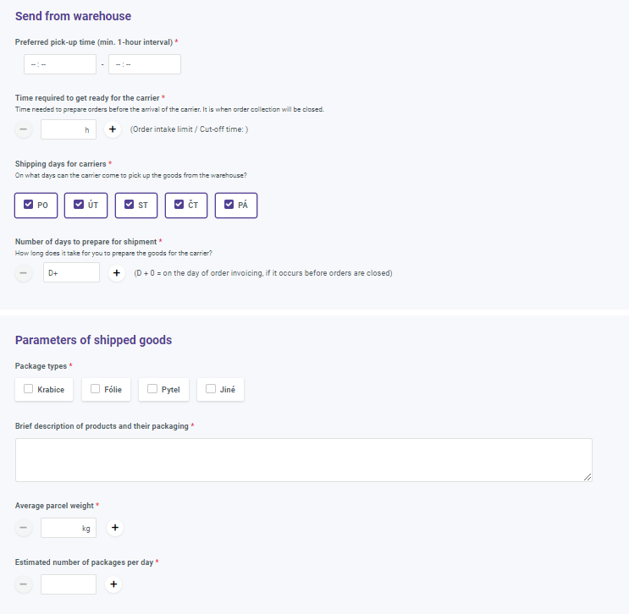Check the Fólie package type

pyautogui.click(x=107, y=390)
